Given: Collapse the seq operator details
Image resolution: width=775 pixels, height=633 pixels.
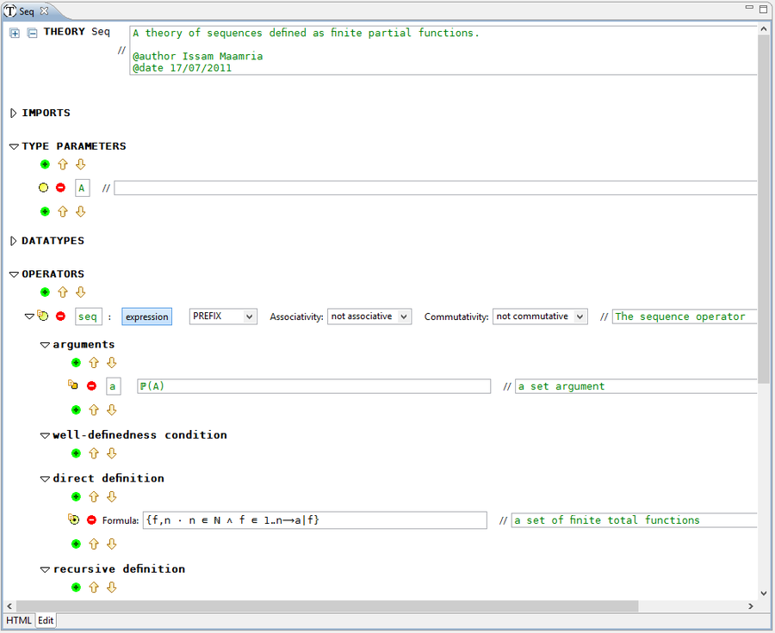Looking at the screenshot, I should coord(29,316).
